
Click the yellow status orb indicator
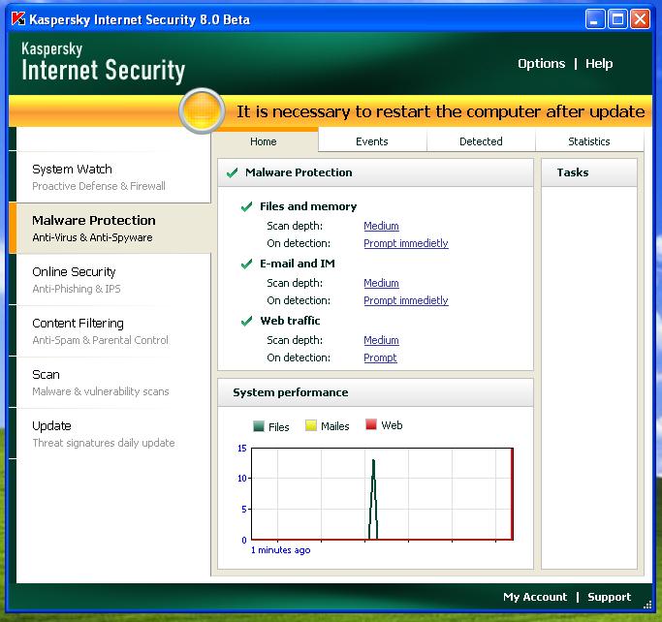coord(202,111)
